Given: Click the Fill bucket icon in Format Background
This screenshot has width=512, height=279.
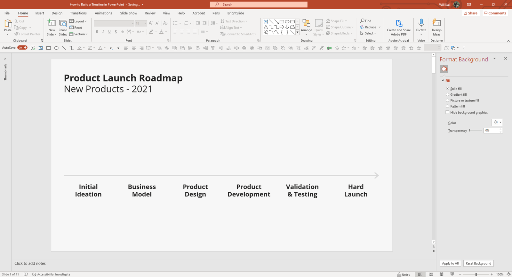Looking at the screenshot, I should click(444, 69).
